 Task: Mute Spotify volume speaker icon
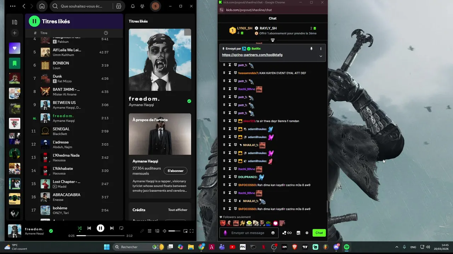click(165, 231)
